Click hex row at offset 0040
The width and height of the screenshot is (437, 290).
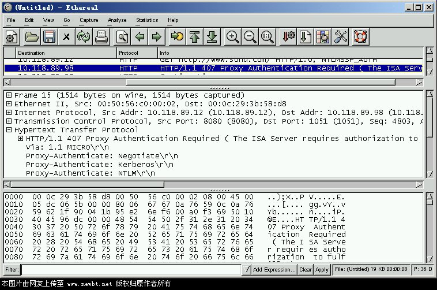175,227
